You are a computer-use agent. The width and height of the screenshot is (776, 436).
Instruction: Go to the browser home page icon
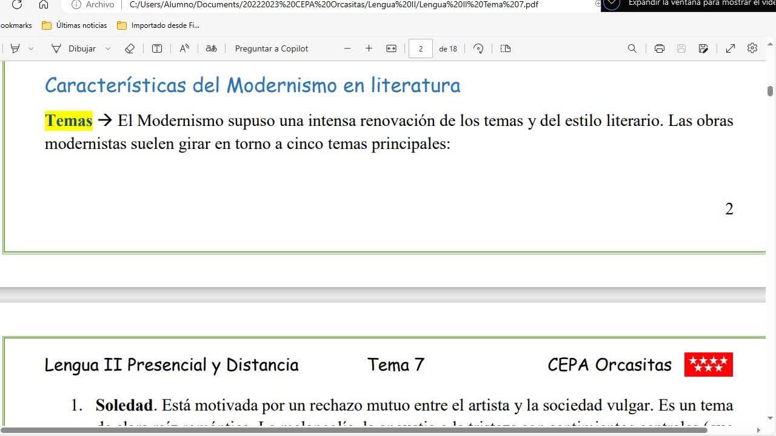[44, 5]
